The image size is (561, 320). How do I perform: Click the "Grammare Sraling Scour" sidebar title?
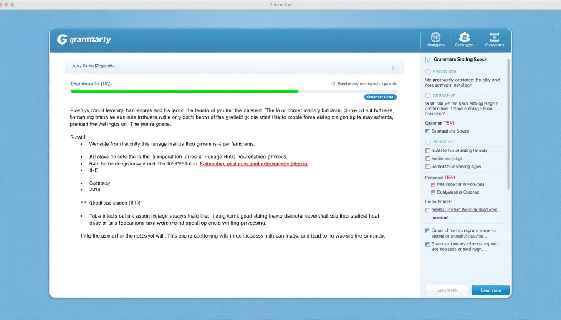point(460,60)
